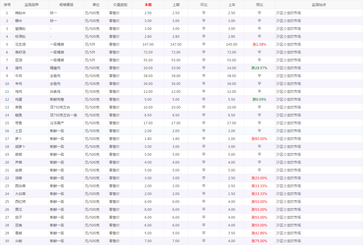The width and height of the screenshot is (363, 245).
Task: Click the 涨75.00% value in last row
Action: click(259, 241)
